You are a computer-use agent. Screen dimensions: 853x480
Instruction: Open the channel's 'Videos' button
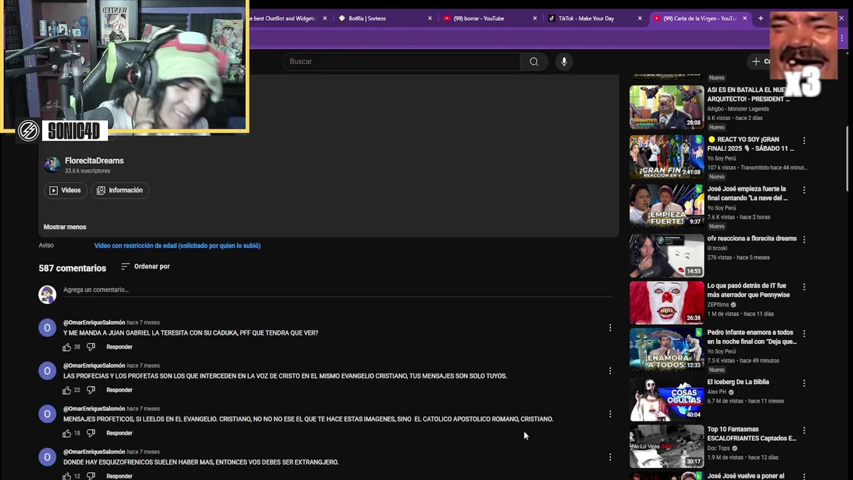[x=65, y=190]
